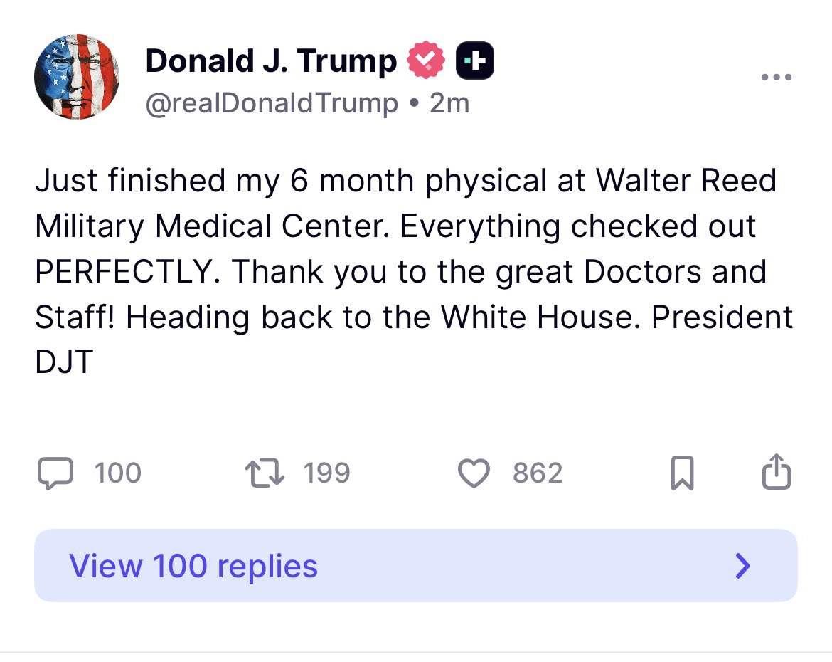Open the flag-painted profile avatar
832x662 pixels.
pyautogui.click(x=77, y=77)
